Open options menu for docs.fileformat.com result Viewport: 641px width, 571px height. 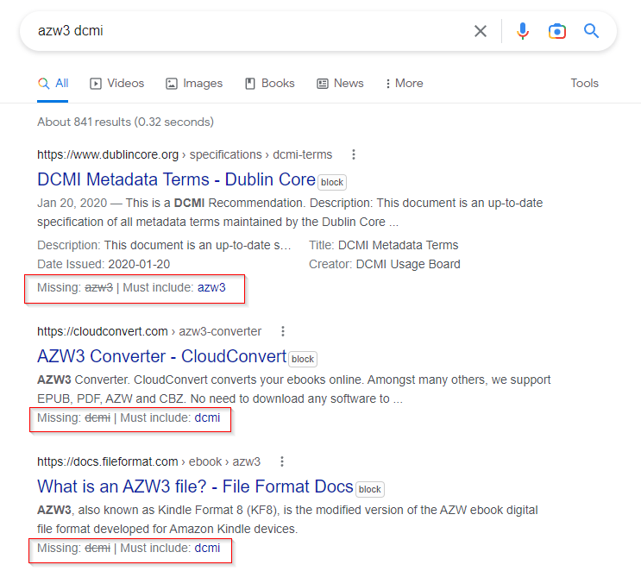coord(282,461)
